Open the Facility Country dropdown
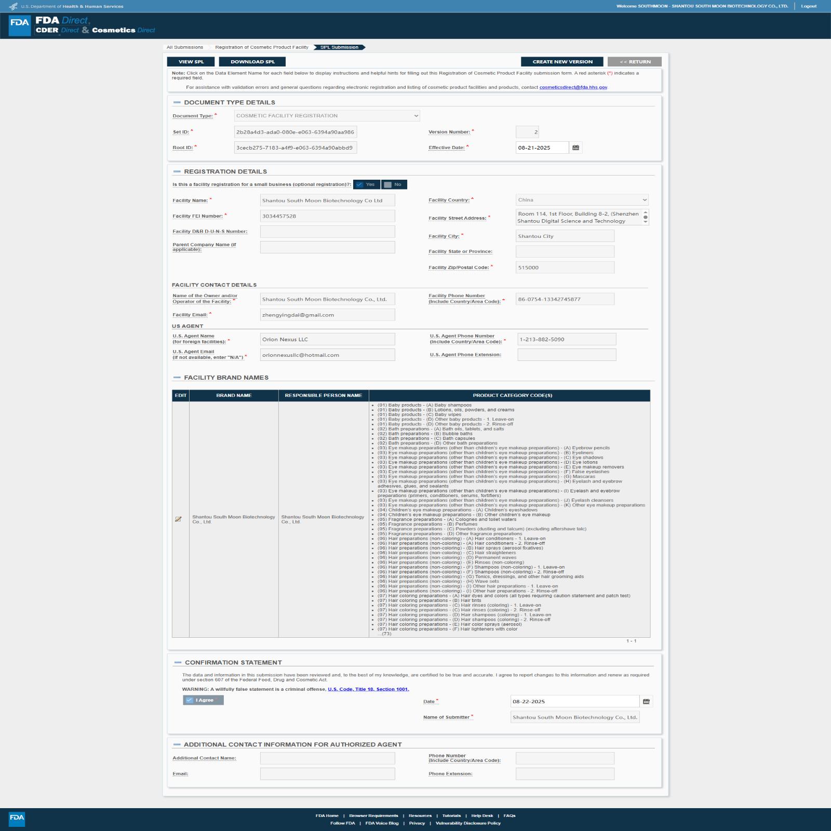The width and height of the screenshot is (831, 831). (x=582, y=200)
